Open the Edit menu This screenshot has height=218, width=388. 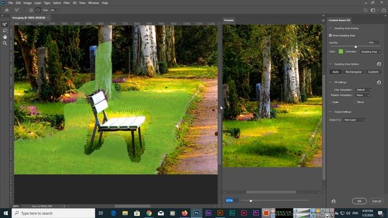click(x=18, y=3)
